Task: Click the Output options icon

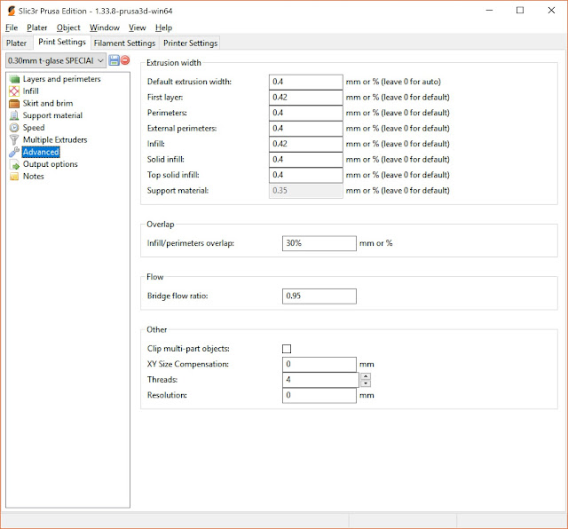Action: click(x=14, y=164)
